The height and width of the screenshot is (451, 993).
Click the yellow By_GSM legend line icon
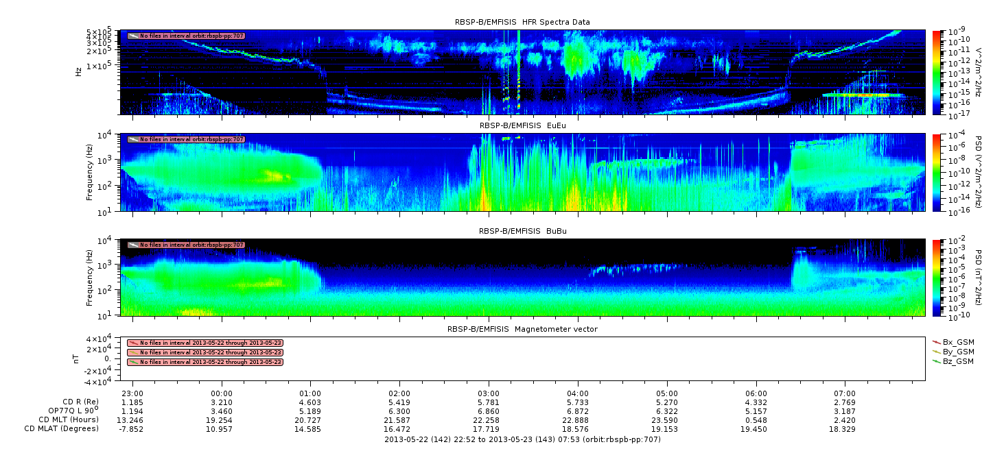click(936, 351)
